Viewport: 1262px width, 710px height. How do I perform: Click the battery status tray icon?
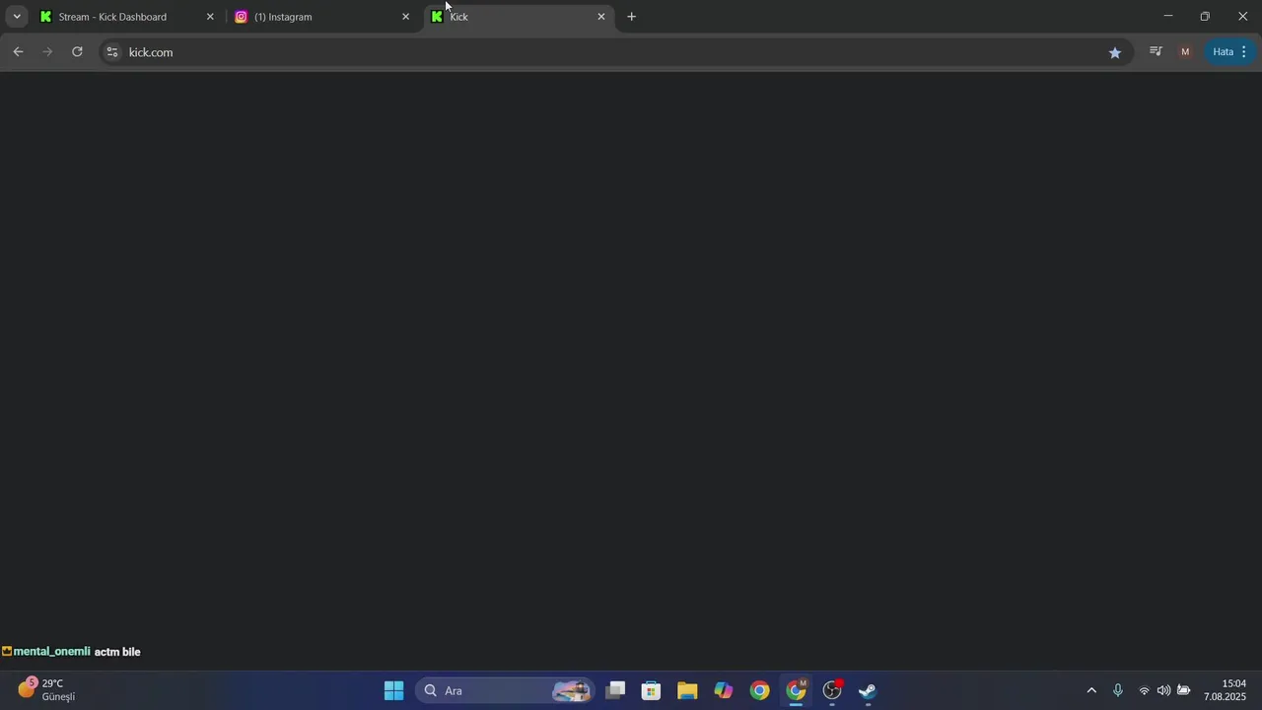1184,690
